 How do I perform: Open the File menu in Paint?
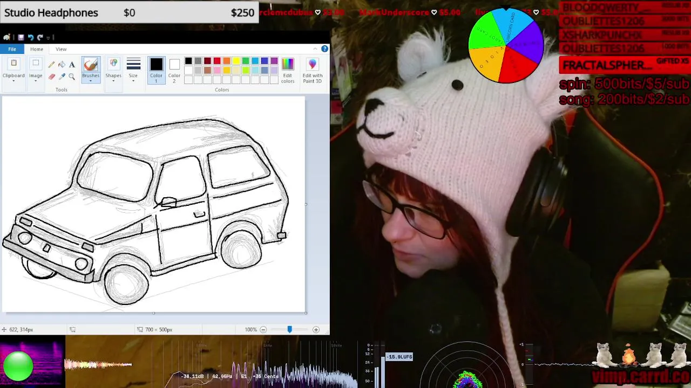[x=12, y=49]
